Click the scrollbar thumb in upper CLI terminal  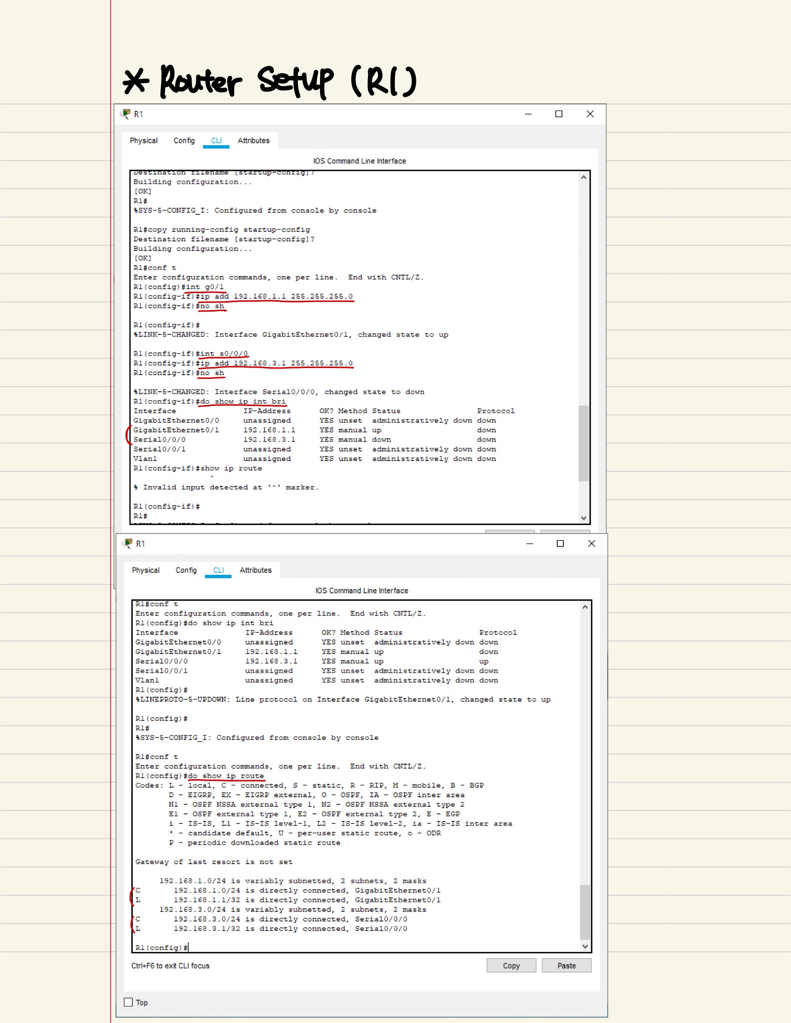click(x=584, y=443)
